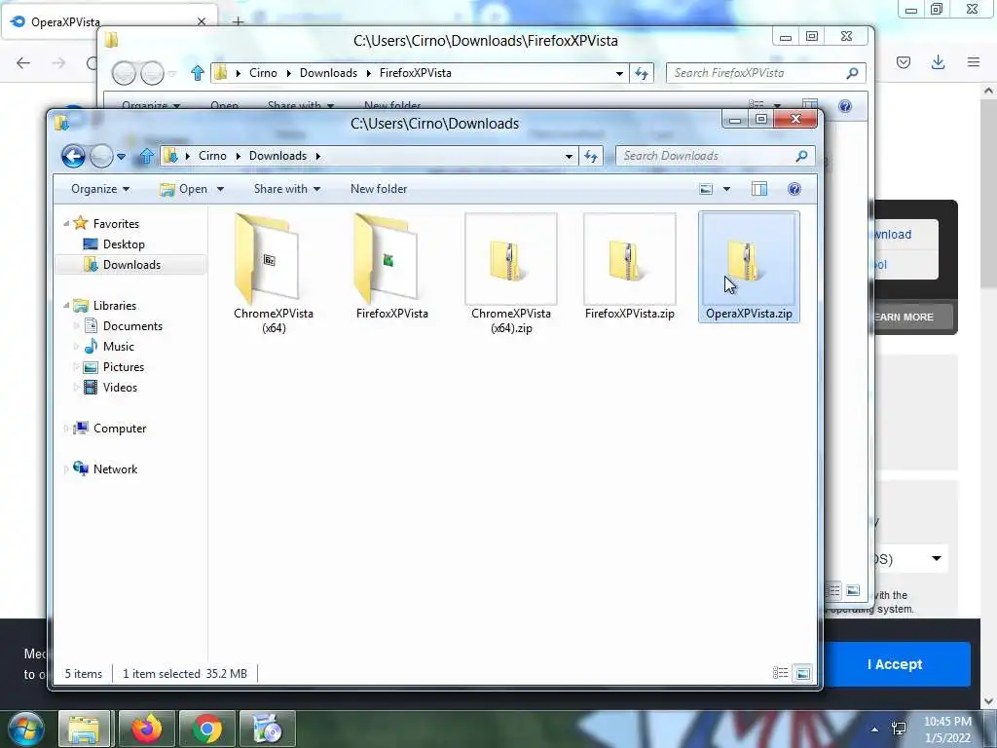Collapse the Libraries group in navigation pane
Viewport: 997px width, 748px height.
click(66, 305)
